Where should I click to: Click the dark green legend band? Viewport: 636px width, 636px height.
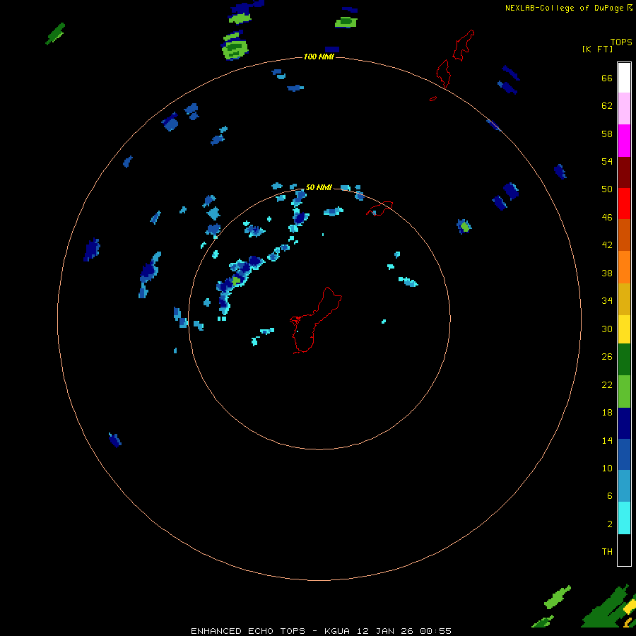point(624,360)
